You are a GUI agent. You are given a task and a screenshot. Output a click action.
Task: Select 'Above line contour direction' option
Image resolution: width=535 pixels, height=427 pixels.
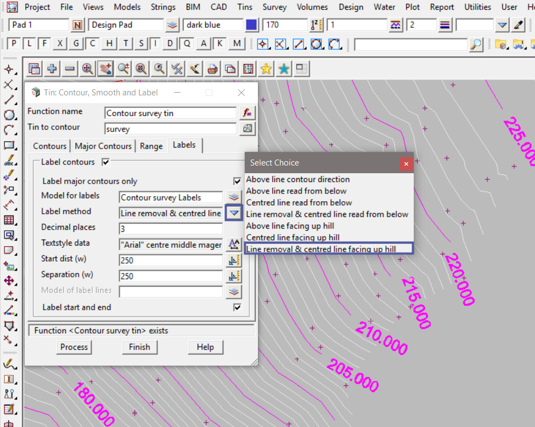[298, 179]
